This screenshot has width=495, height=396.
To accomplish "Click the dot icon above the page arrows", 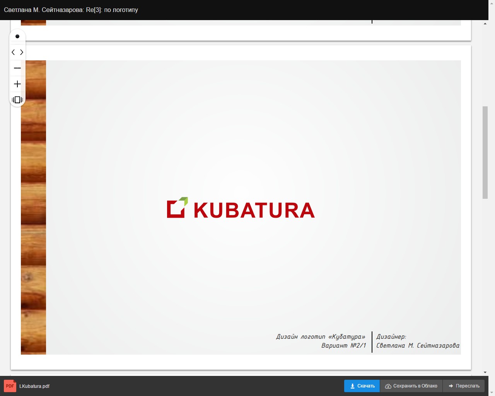I will [x=17, y=36].
